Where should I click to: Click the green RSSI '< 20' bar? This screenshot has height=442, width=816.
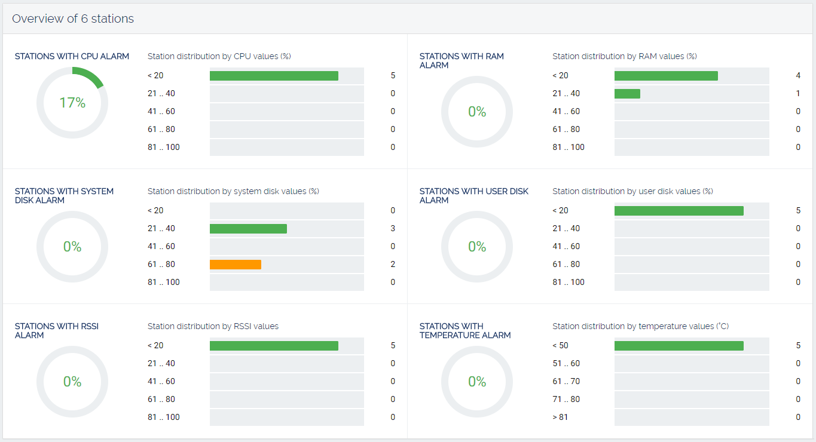click(274, 346)
